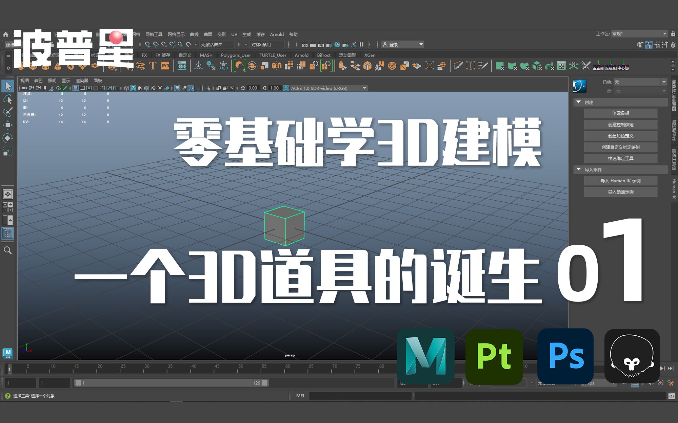Click the 创建骨架 button
The width and height of the screenshot is (678, 423).
[620, 113]
